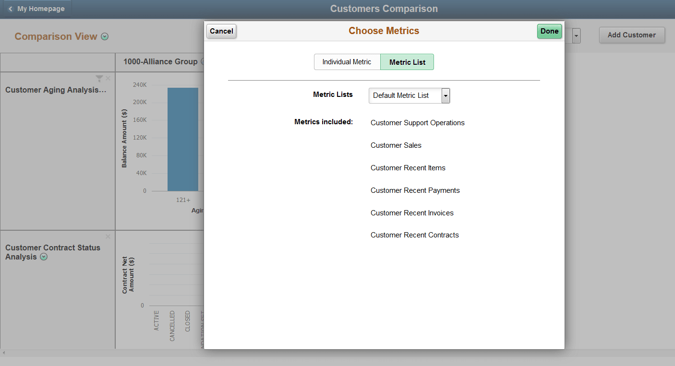Click the Add Customer button

(632, 35)
